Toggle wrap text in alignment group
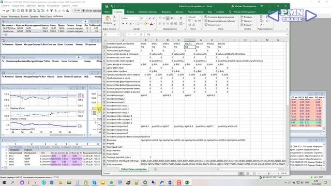331x186 pixels. pyautogui.click(x=181, y=19)
